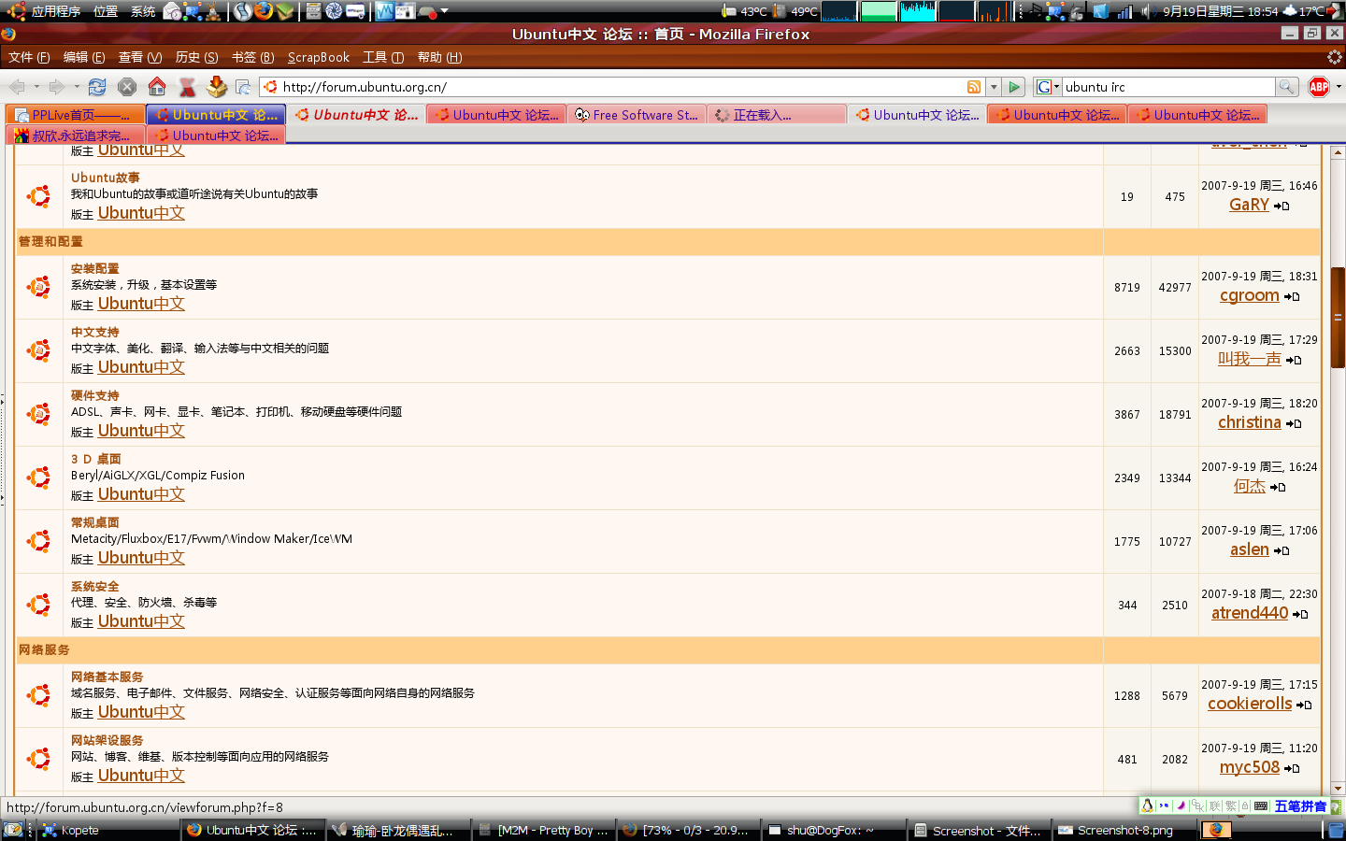The width and height of the screenshot is (1346, 841).
Task: Click last-post arrow icon beside cgroom
Action: [x=1292, y=296]
